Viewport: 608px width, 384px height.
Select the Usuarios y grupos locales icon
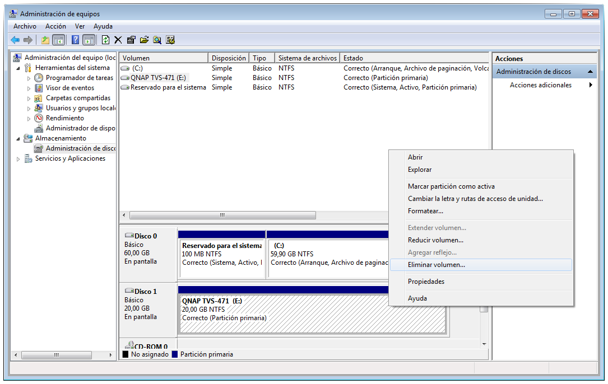[39, 108]
